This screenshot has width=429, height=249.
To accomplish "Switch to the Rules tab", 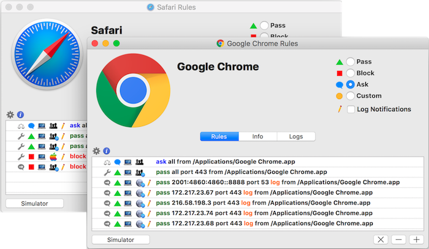I will pyautogui.click(x=219, y=136).
